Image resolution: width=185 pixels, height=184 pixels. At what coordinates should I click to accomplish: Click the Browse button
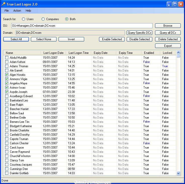(x=168, y=26)
